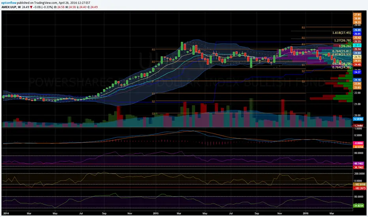The image size is (368, 217).
Task: Select the 27.81 orange price label
Action: (357, 15)
